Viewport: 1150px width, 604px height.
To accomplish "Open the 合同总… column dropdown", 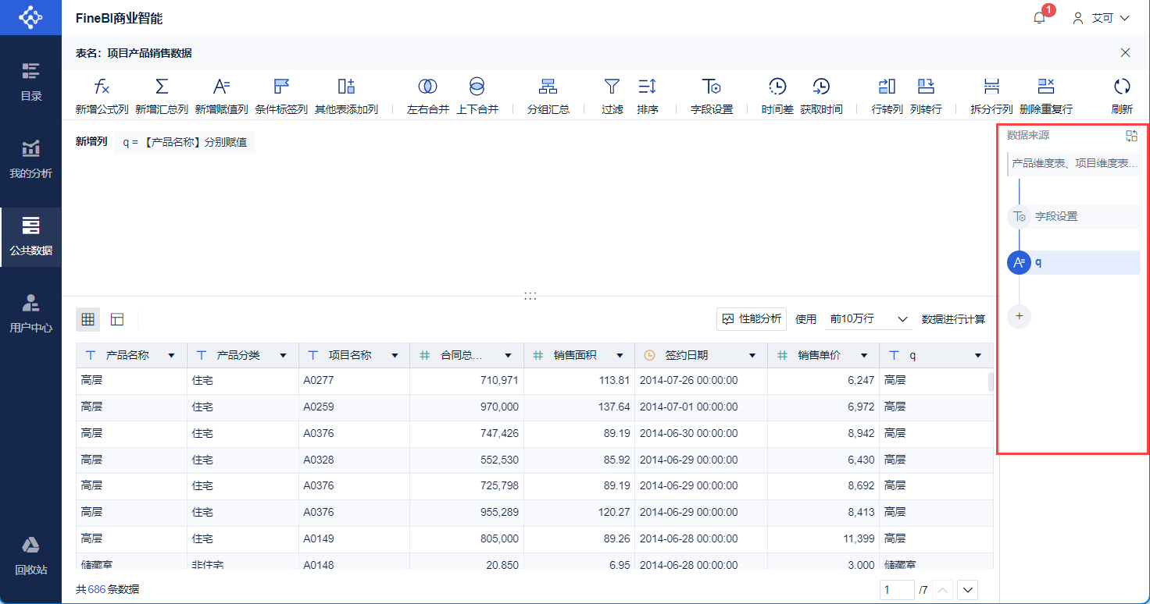I will pyautogui.click(x=509, y=356).
